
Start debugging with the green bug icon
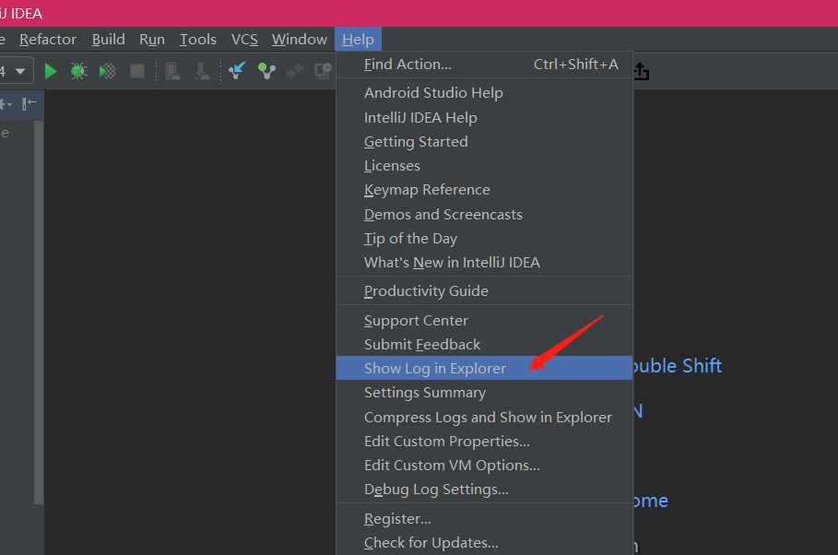[x=78, y=71]
